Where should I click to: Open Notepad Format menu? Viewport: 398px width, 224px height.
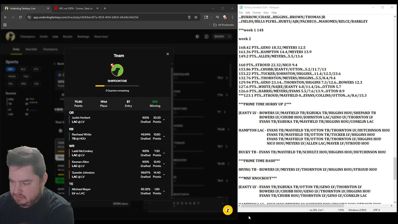257,13
